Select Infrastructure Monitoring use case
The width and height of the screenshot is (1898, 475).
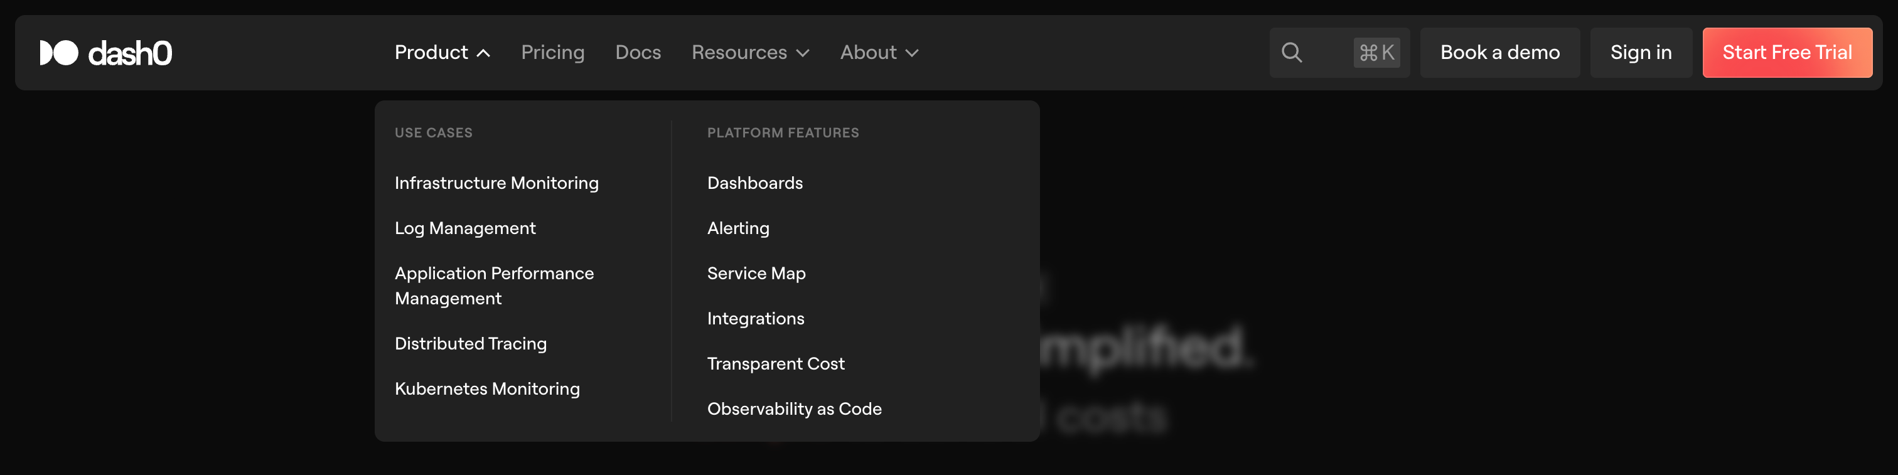click(x=496, y=183)
